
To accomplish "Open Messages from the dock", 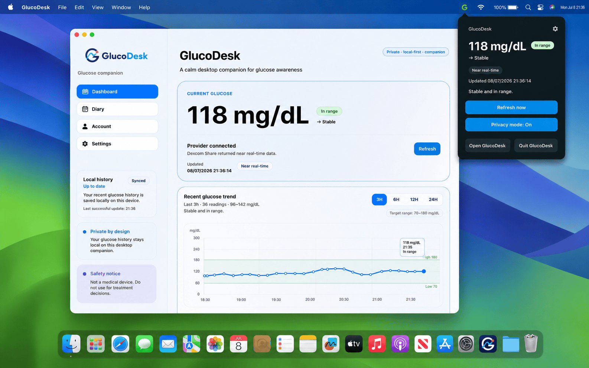I will pyautogui.click(x=144, y=344).
